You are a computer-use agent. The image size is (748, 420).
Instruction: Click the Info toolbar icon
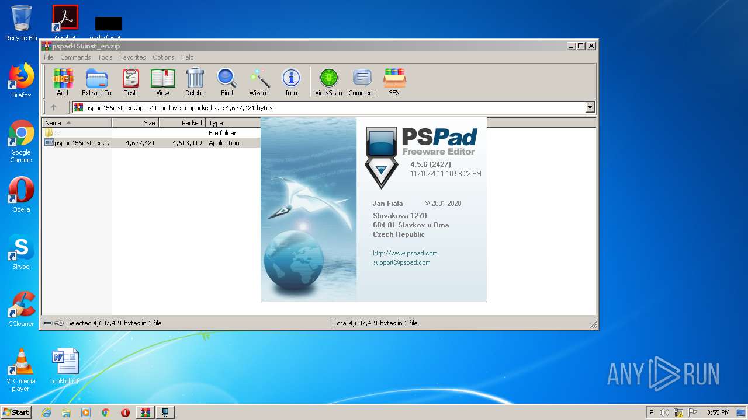[x=291, y=82]
